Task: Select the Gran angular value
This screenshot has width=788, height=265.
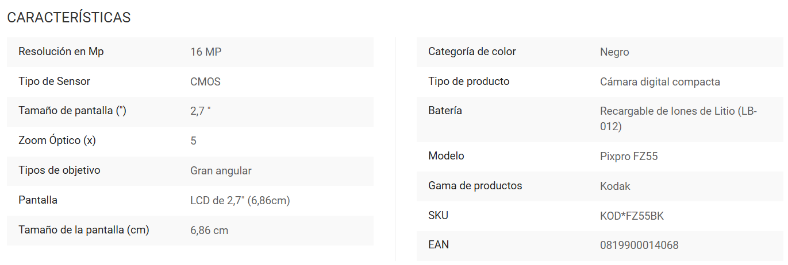Action: [x=221, y=171]
